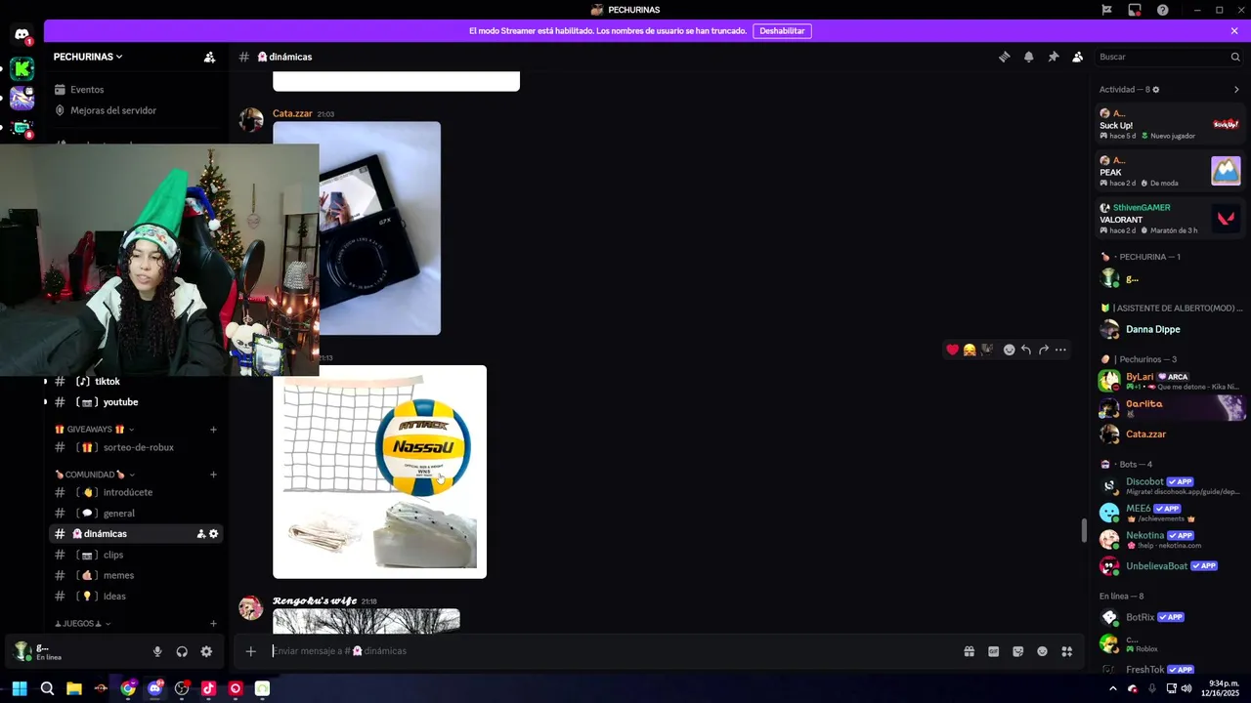Dismiss the Streamer mode banner
1251x703 pixels.
[x=1234, y=31]
